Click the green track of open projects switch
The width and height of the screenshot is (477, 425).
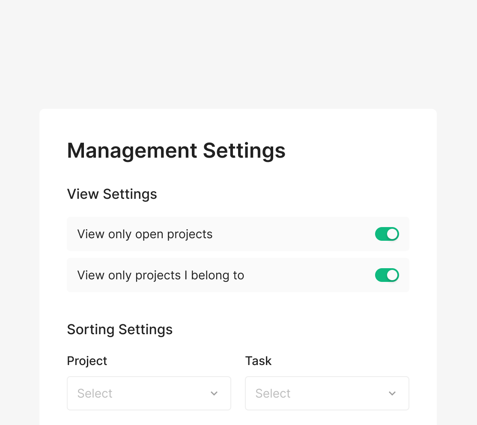pos(380,234)
